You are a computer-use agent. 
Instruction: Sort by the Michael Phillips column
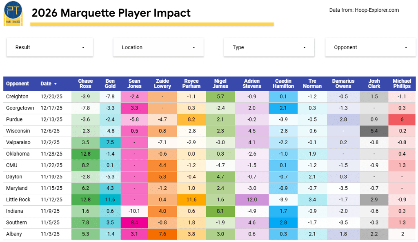[402, 84]
